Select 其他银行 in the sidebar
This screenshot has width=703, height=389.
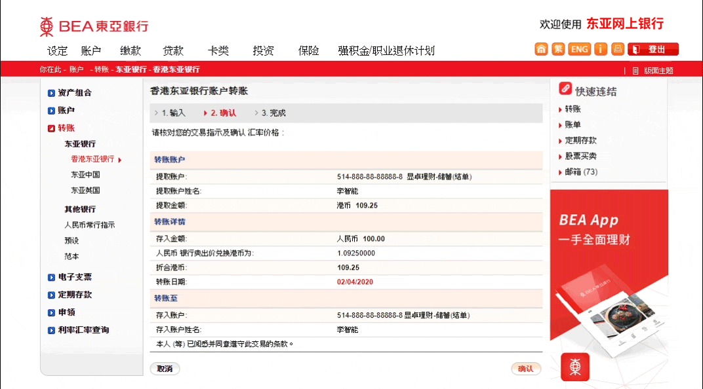point(80,209)
